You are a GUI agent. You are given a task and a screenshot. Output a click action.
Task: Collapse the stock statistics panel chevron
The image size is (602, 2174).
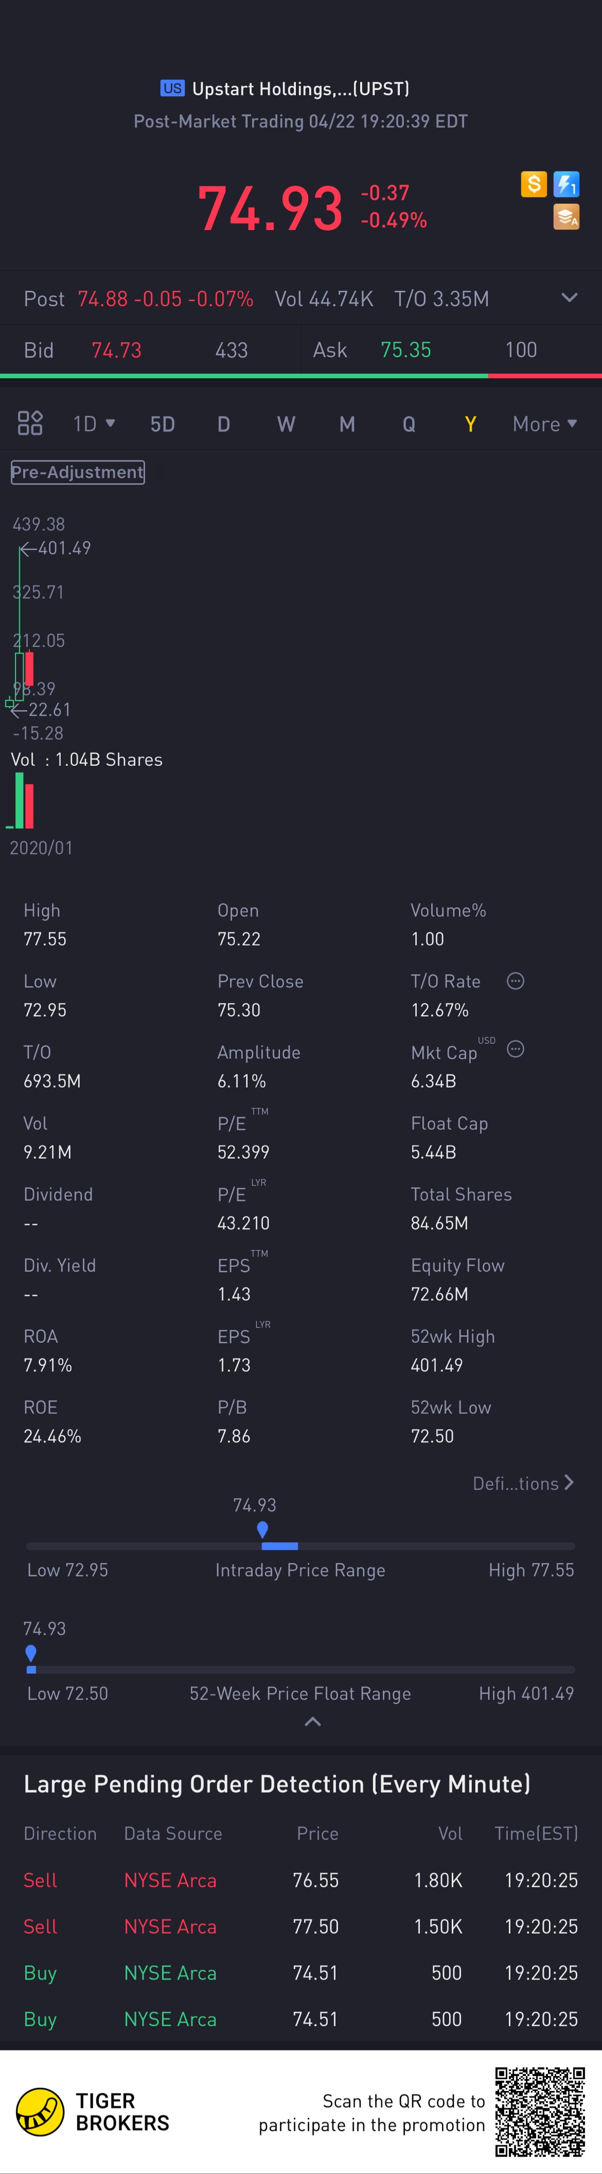(x=313, y=1722)
